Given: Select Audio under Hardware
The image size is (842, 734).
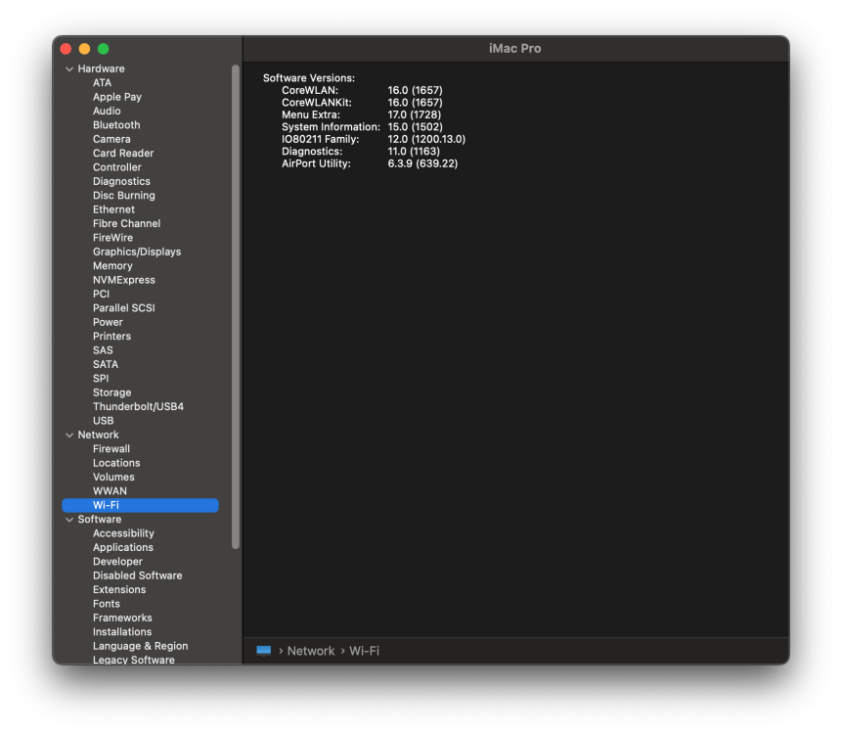Looking at the screenshot, I should coord(107,111).
